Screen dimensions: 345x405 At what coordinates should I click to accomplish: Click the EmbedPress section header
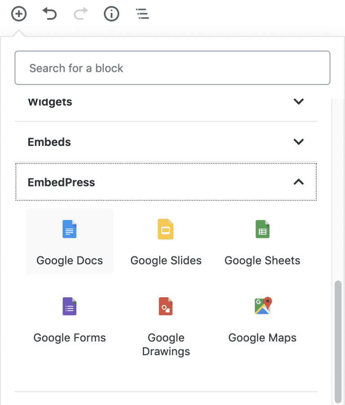pyautogui.click(x=62, y=182)
